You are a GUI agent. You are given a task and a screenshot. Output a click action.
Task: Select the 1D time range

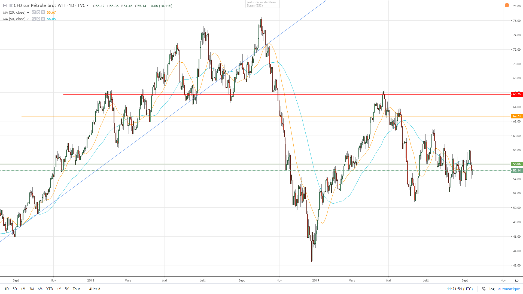click(x=7, y=289)
